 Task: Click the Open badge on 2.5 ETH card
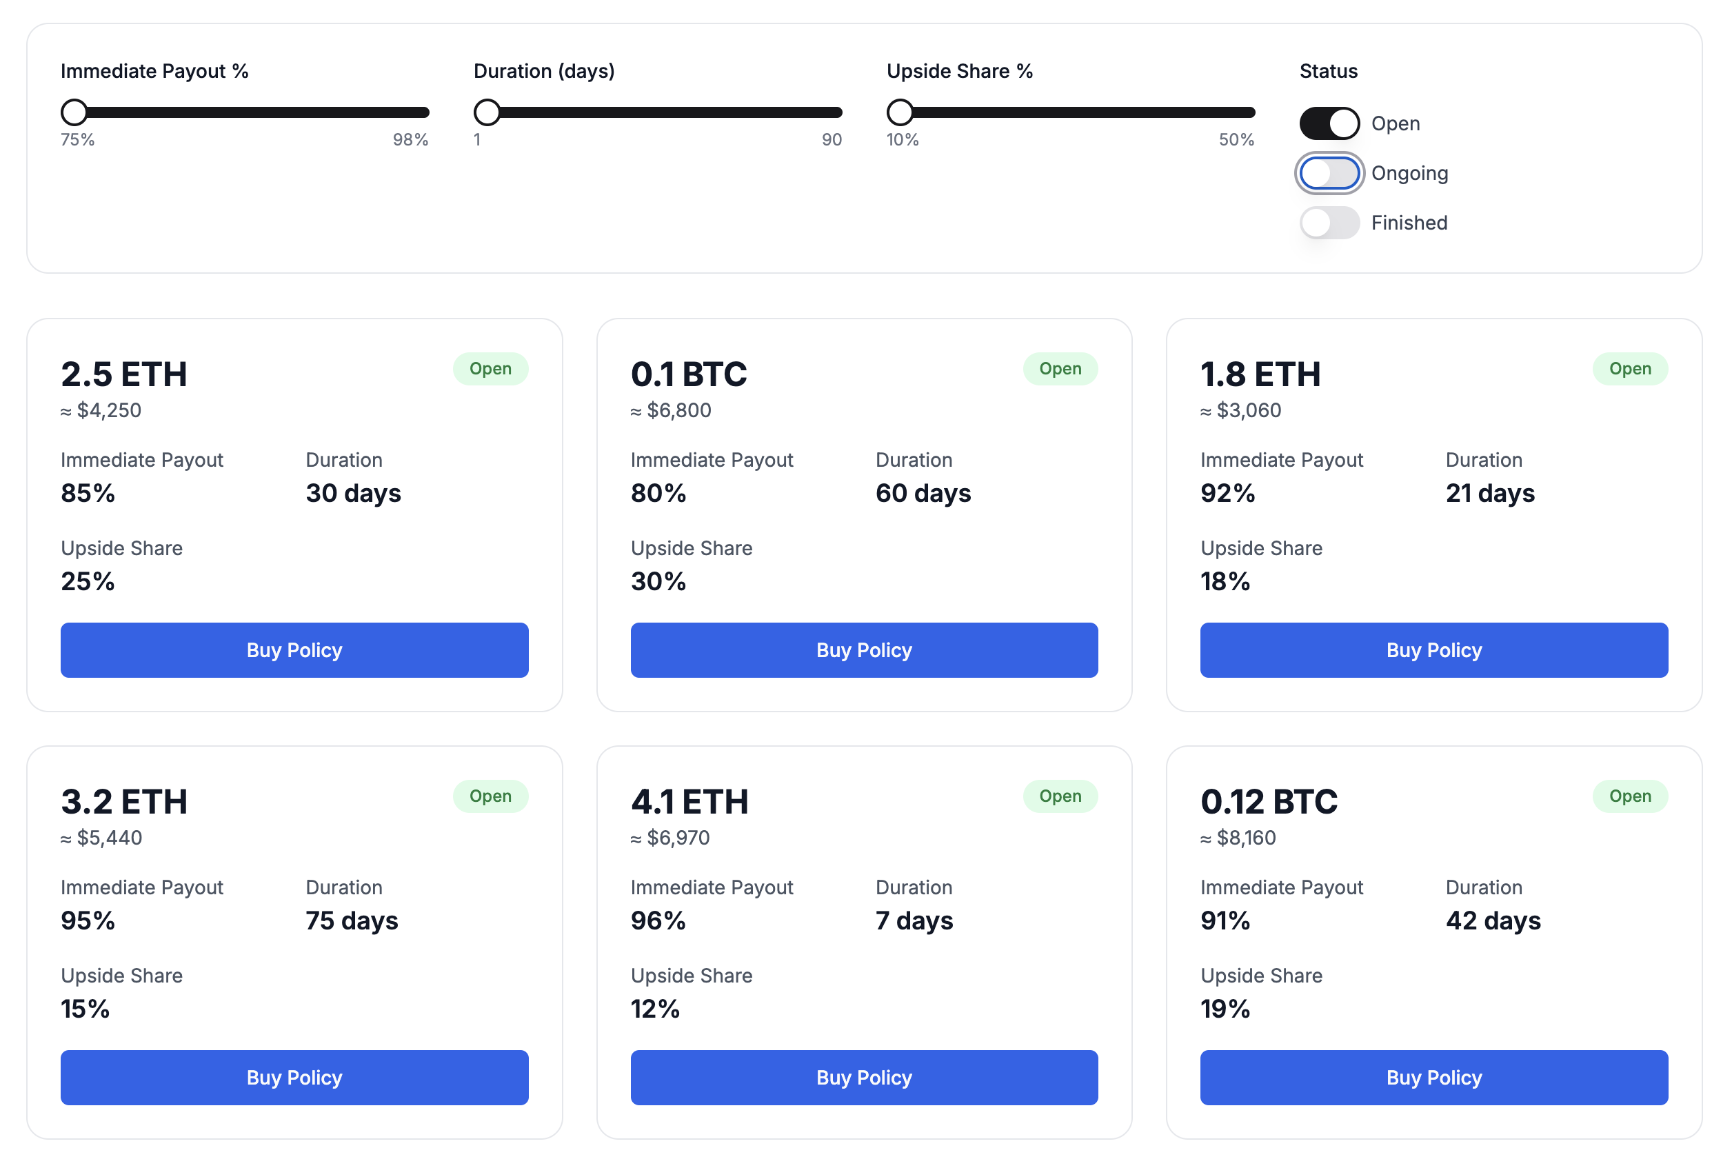490,368
